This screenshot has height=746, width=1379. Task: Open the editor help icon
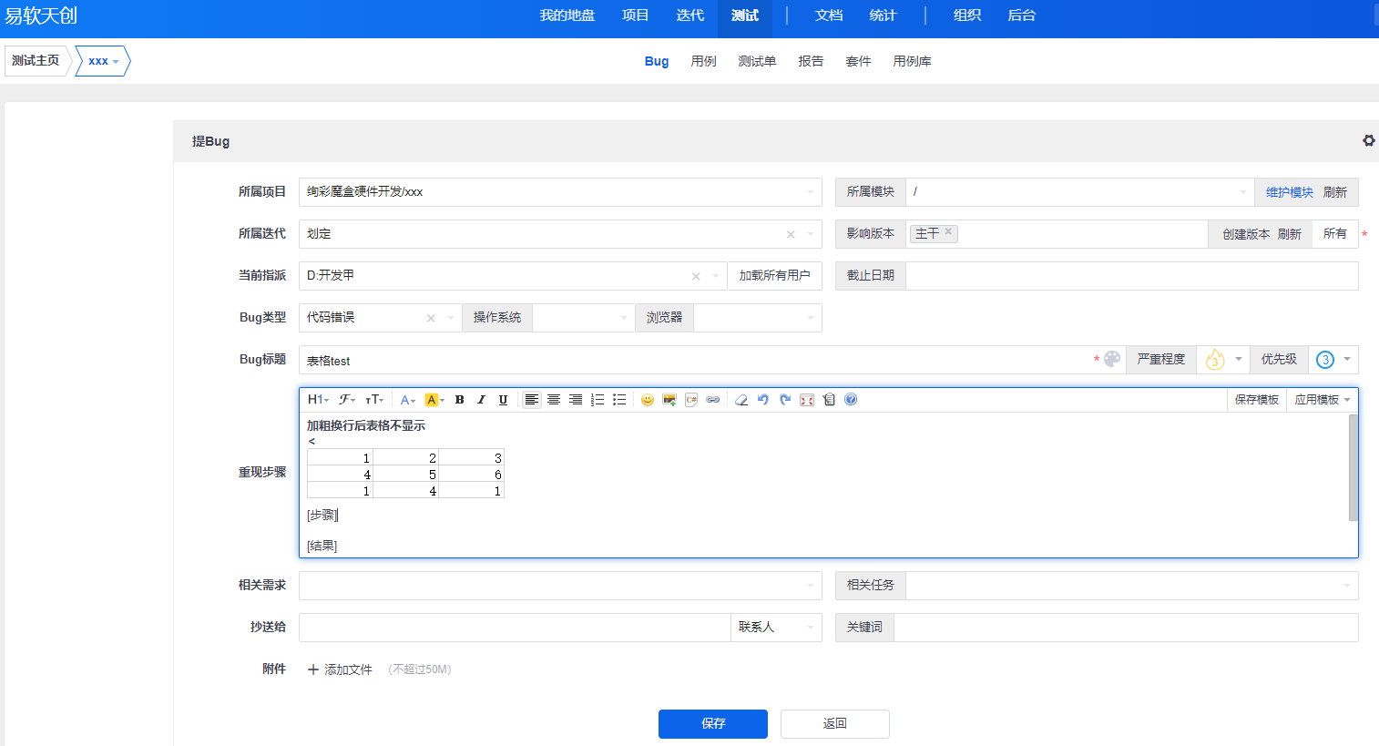851,400
